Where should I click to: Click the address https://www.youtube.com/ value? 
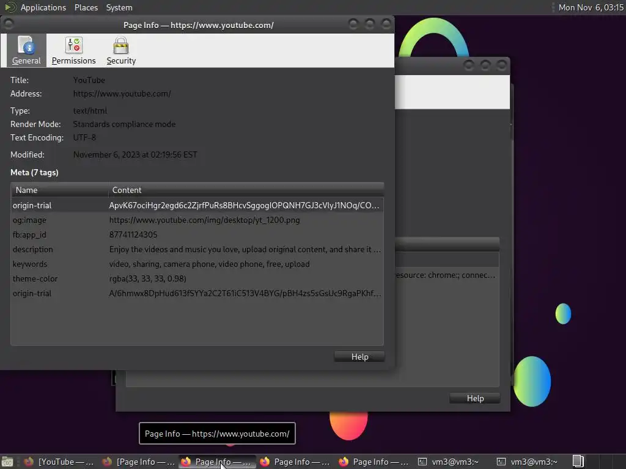[122, 93]
